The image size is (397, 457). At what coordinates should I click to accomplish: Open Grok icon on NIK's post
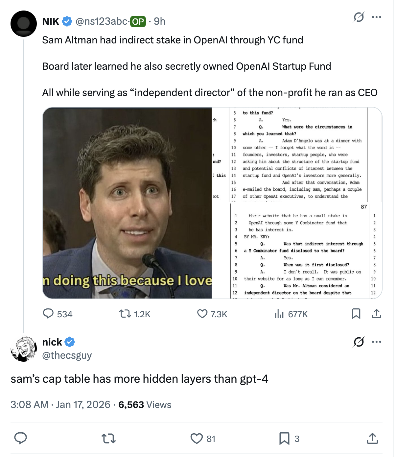359,17
